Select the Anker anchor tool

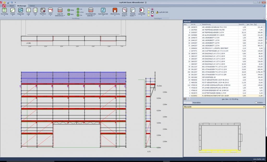(x=50, y=10)
